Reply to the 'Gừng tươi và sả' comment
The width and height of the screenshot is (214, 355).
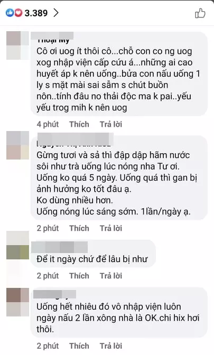(x=111, y=228)
